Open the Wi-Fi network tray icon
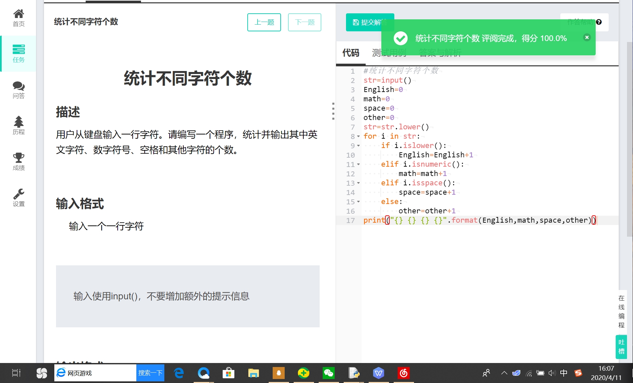 click(529, 373)
